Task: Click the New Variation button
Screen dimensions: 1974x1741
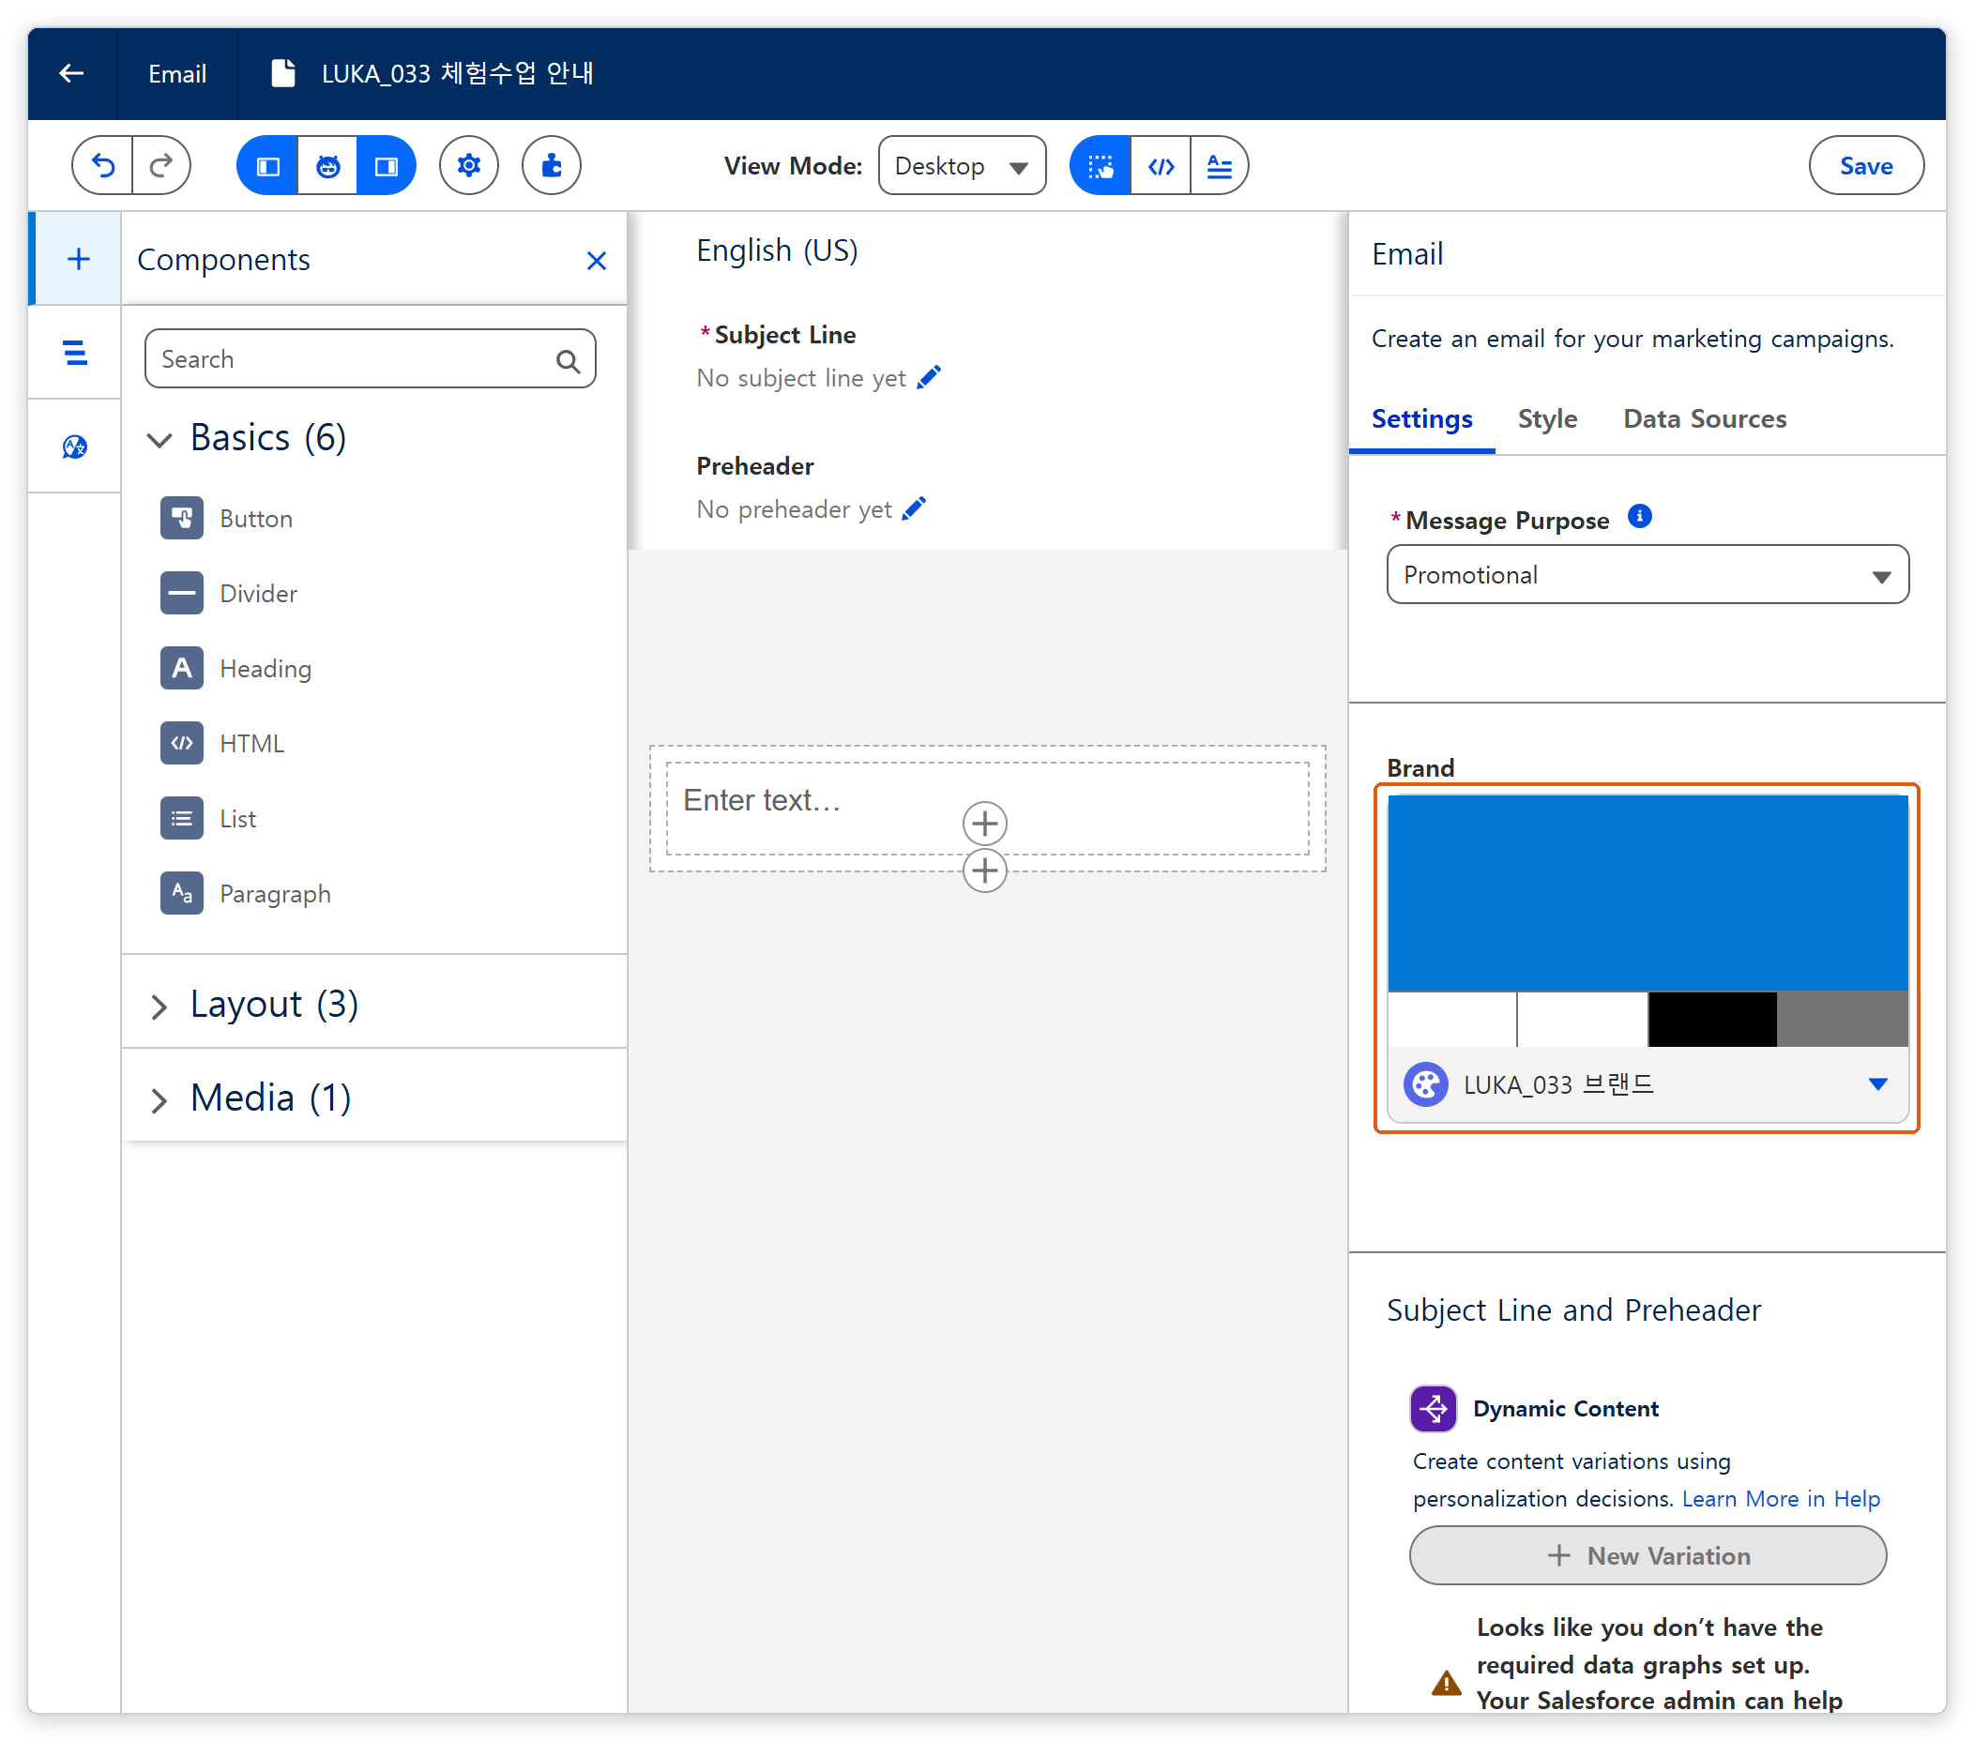Action: tap(1648, 1555)
